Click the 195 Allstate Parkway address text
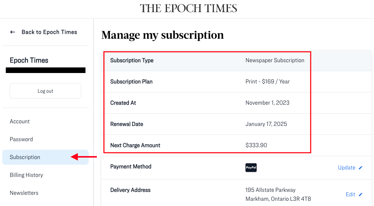The width and height of the screenshot is (374, 206). (x=270, y=190)
